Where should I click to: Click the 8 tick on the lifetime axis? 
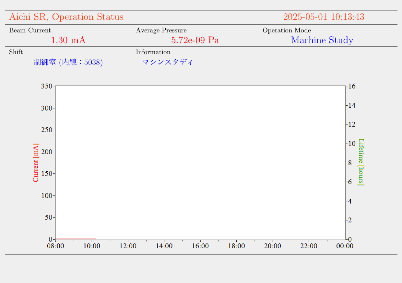pos(350,163)
